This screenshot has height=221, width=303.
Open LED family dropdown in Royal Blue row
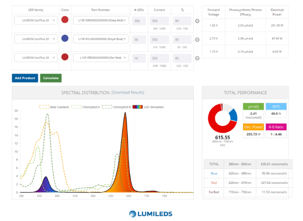pos(36,39)
